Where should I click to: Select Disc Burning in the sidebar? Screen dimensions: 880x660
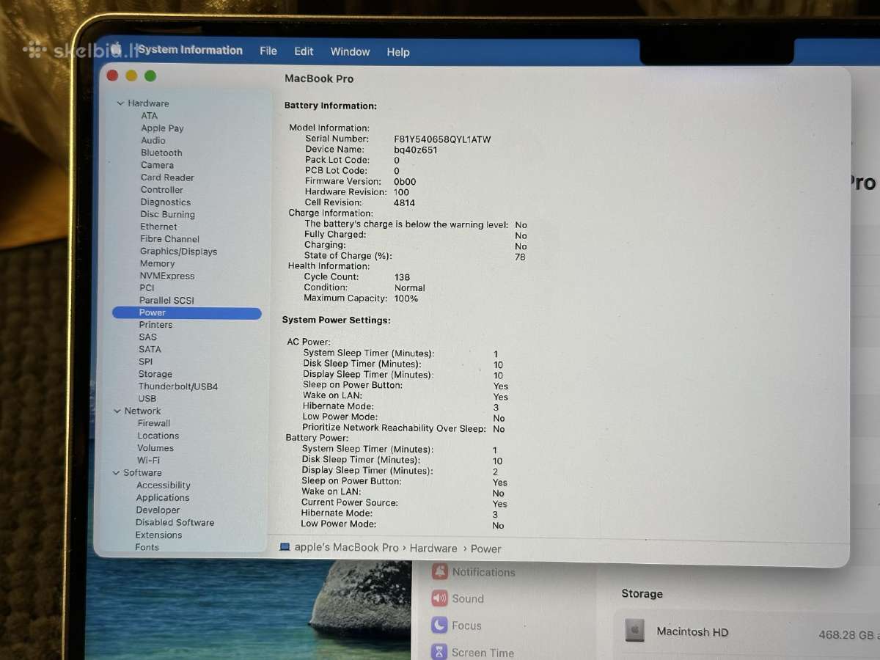coord(167,214)
